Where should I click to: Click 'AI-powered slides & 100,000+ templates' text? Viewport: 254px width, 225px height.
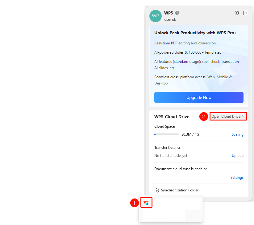(188, 52)
